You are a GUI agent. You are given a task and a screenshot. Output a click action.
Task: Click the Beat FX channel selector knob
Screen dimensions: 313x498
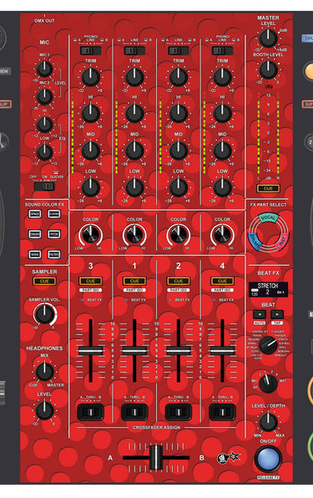pos(268,384)
